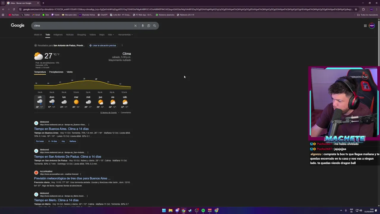Switch temperature units to Fahrenheit
Viewport: 380px width, 214px height.
[x=58, y=54]
